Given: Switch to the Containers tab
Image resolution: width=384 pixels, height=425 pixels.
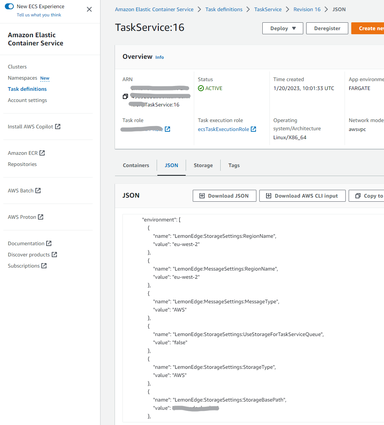Looking at the screenshot, I should (x=136, y=165).
